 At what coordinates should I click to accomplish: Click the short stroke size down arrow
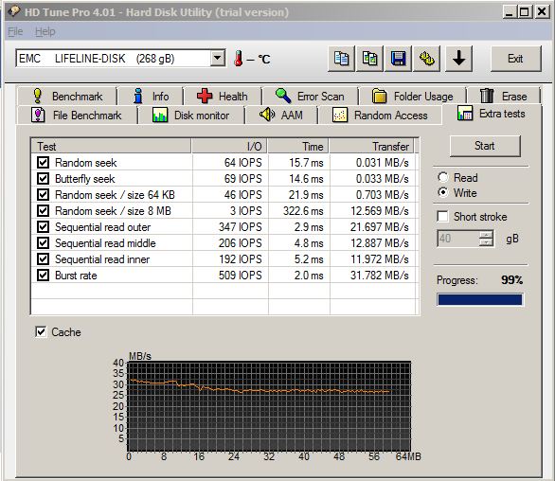[486, 242]
